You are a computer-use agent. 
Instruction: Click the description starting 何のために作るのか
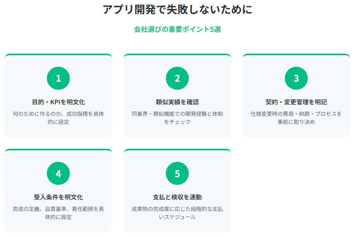click(x=58, y=118)
